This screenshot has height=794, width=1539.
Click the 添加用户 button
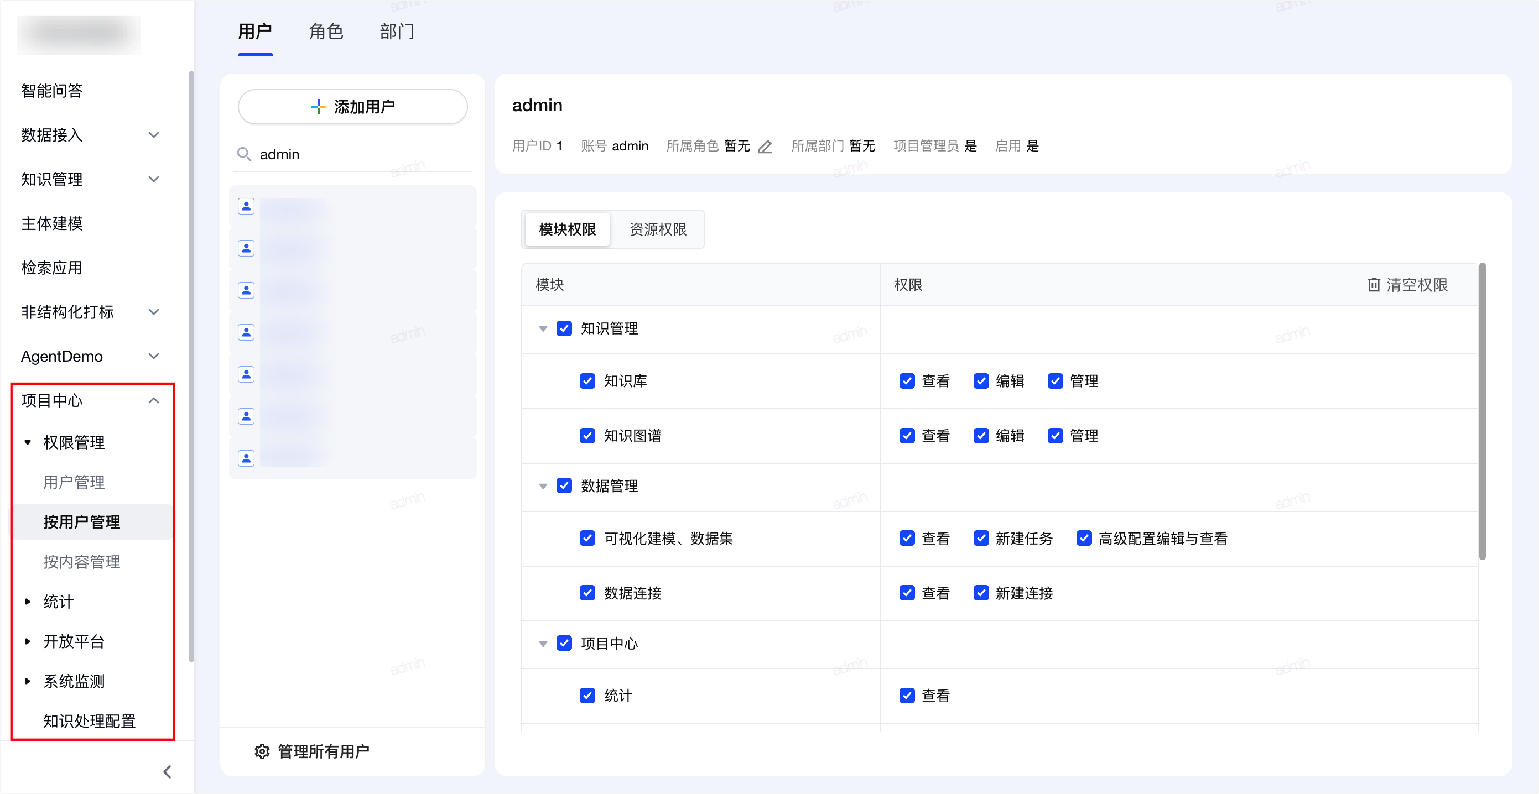click(x=352, y=107)
